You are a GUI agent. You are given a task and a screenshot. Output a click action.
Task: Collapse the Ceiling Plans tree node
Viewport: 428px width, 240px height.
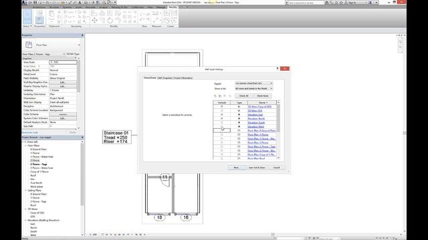pyautogui.click(x=25, y=191)
